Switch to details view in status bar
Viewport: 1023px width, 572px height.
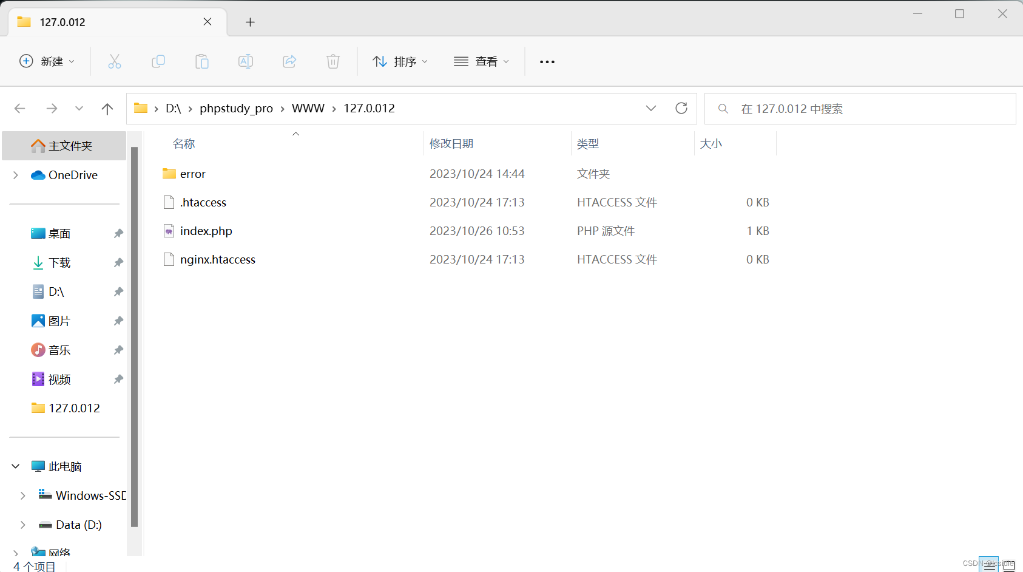pos(989,563)
